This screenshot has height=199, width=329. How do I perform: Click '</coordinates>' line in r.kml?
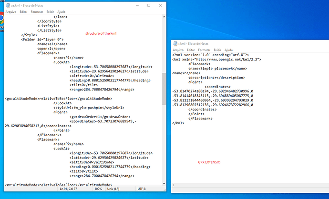pyautogui.click(x=203, y=109)
